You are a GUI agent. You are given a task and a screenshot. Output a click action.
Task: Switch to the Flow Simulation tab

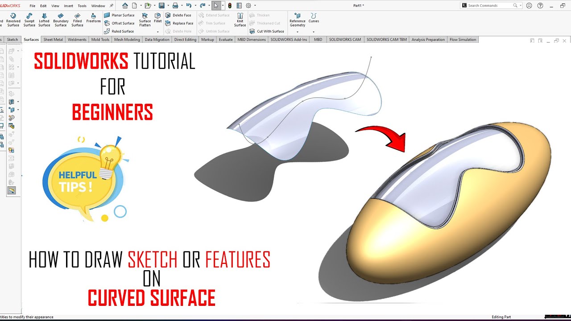coord(463,40)
